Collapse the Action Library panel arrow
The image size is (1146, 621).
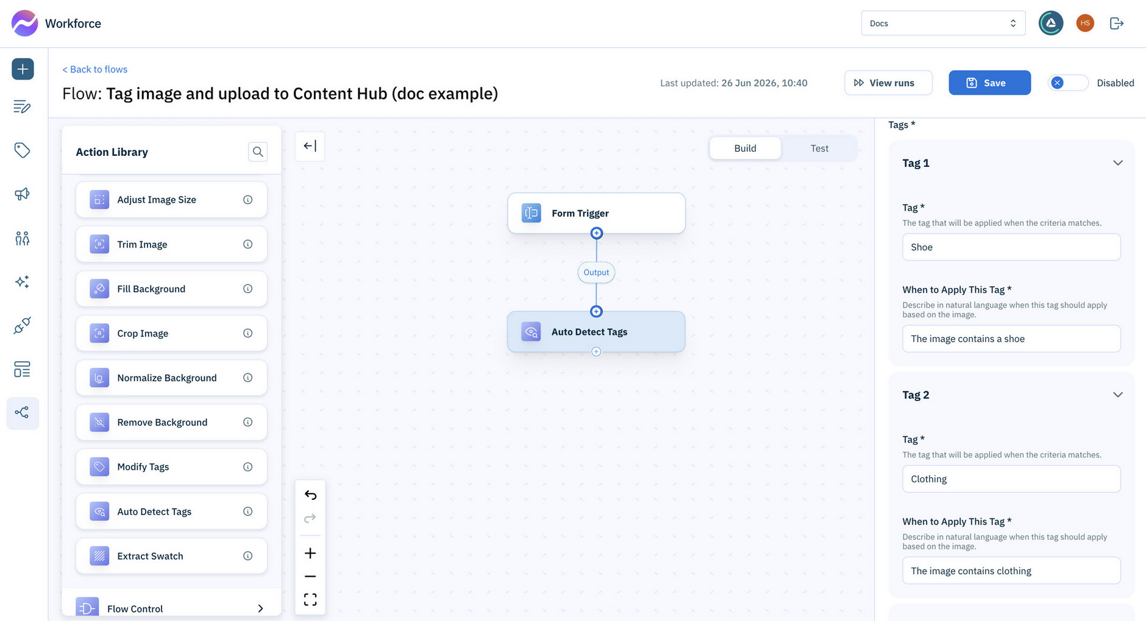(x=310, y=146)
